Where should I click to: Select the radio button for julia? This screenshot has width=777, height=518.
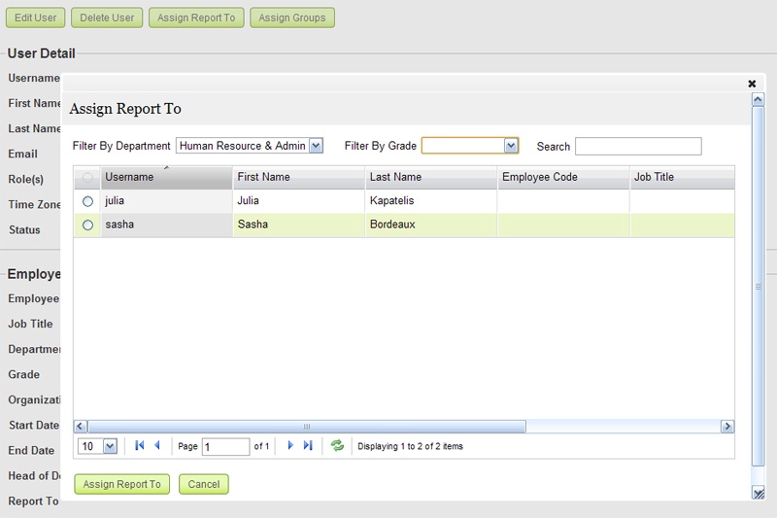tap(87, 201)
